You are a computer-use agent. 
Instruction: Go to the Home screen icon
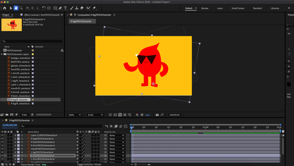5,8
